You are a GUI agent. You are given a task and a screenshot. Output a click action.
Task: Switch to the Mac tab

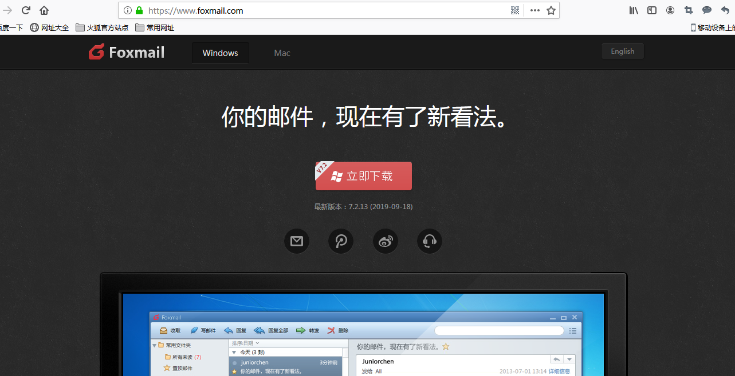(282, 53)
